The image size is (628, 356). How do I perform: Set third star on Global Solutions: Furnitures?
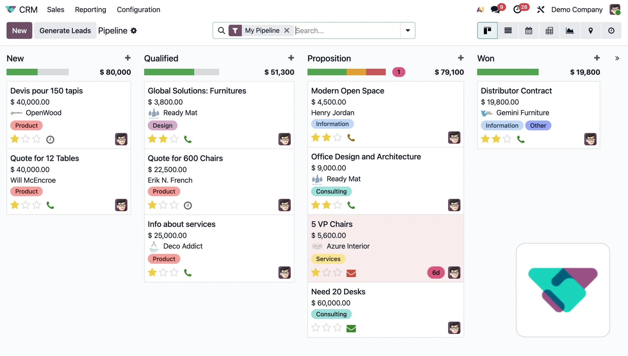click(174, 139)
